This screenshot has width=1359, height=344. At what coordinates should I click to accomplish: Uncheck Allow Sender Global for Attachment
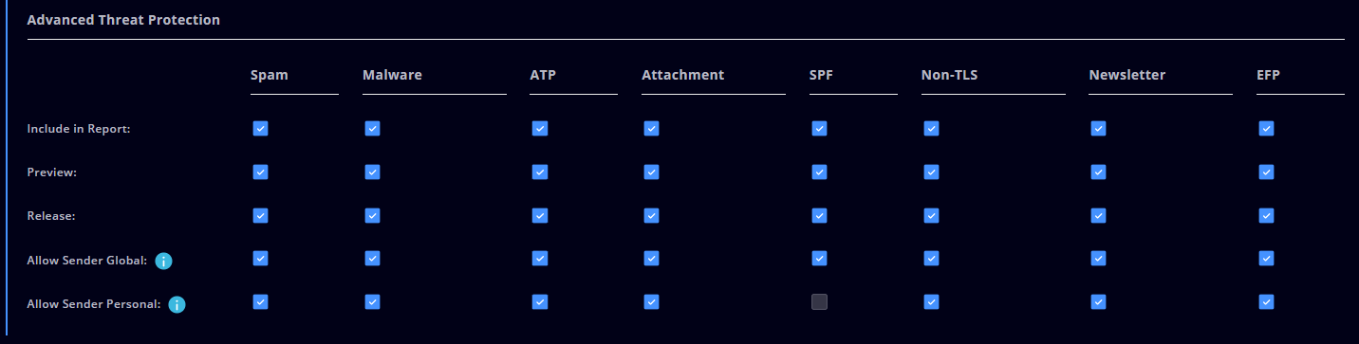coord(651,258)
